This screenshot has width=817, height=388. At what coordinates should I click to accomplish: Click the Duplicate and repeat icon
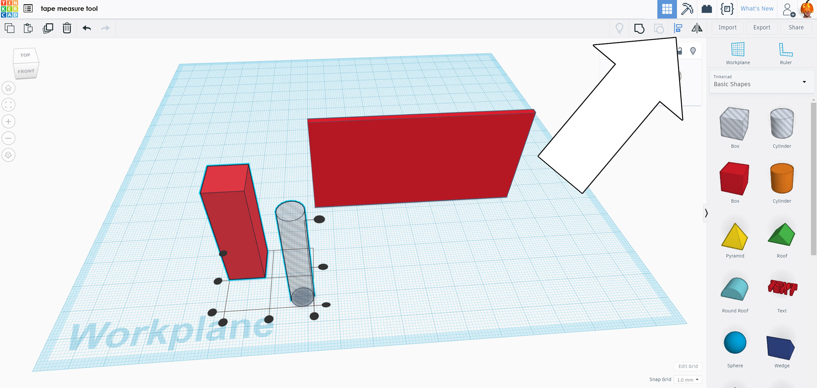tap(48, 28)
